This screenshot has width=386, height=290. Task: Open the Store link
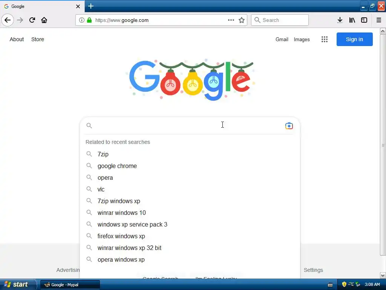click(38, 39)
